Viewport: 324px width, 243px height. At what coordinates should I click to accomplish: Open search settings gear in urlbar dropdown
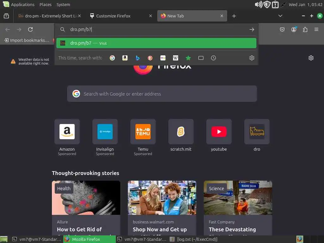252,58
